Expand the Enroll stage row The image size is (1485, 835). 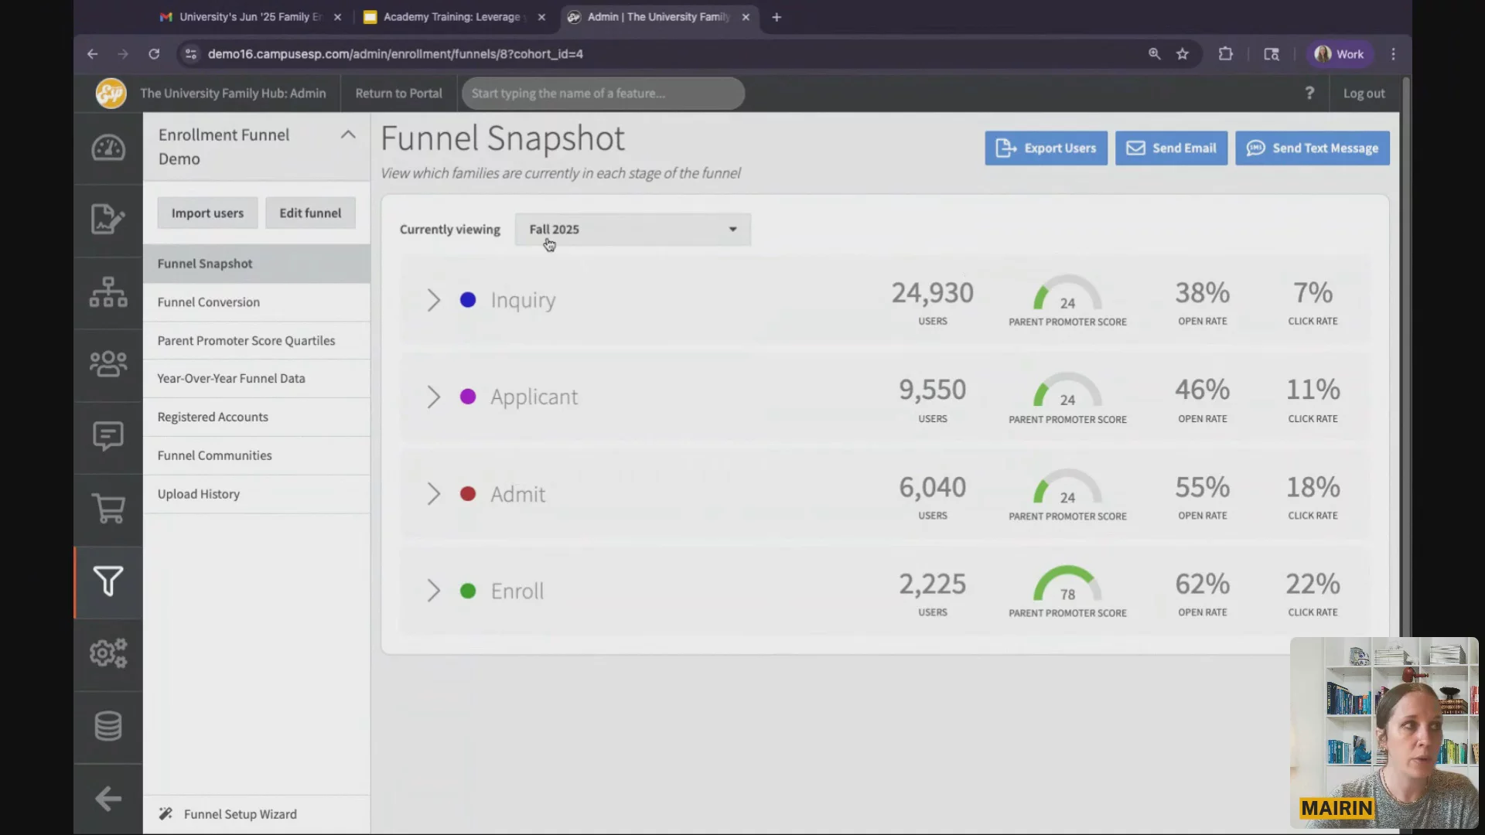point(433,591)
